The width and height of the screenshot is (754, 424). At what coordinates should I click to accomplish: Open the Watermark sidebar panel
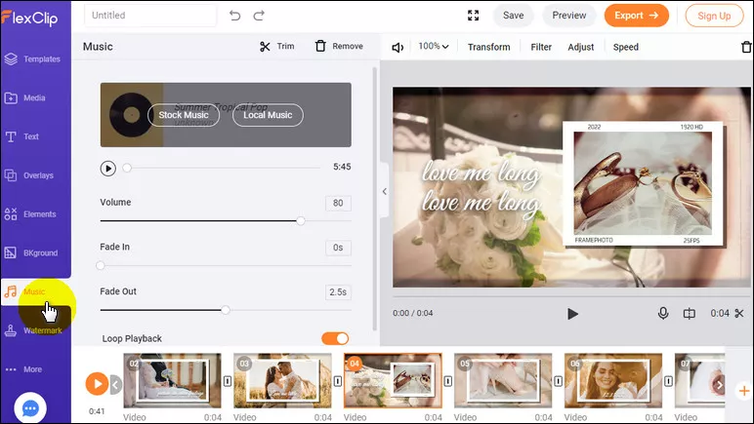[x=32, y=330]
